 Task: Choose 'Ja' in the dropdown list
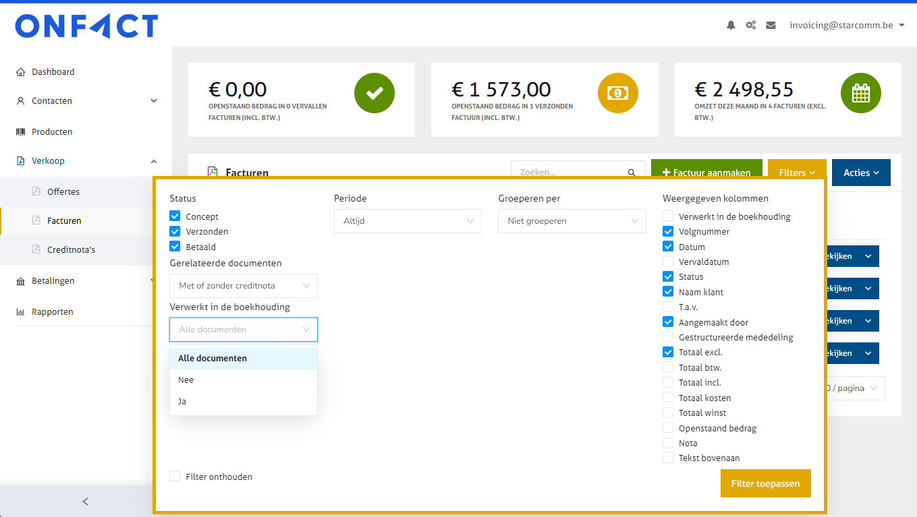pyautogui.click(x=182, y=402)
